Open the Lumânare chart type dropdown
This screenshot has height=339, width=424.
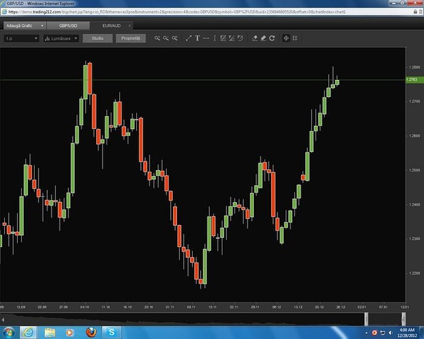coord(61,39)
